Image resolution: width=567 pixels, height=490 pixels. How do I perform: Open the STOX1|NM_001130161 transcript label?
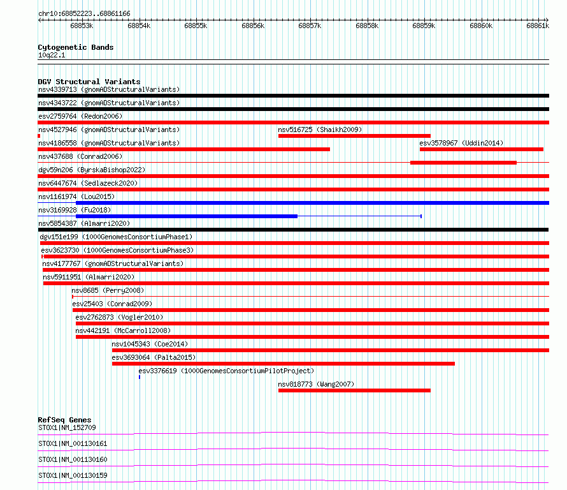[73, 443]
